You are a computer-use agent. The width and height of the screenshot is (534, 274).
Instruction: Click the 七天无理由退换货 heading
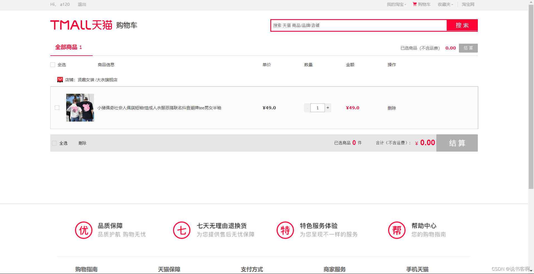pyautogui.click(x=222, y=226)
